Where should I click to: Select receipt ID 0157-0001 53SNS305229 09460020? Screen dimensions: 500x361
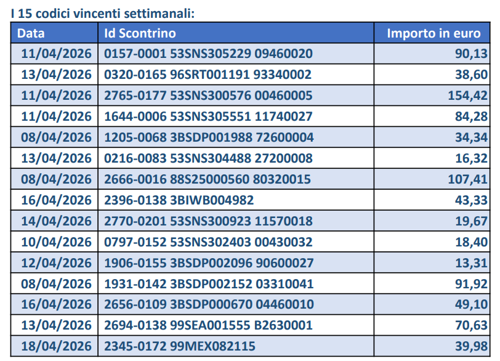(x=209, y=54)
